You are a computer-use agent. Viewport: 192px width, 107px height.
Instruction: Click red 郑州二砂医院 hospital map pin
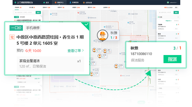tap(121, 76)
